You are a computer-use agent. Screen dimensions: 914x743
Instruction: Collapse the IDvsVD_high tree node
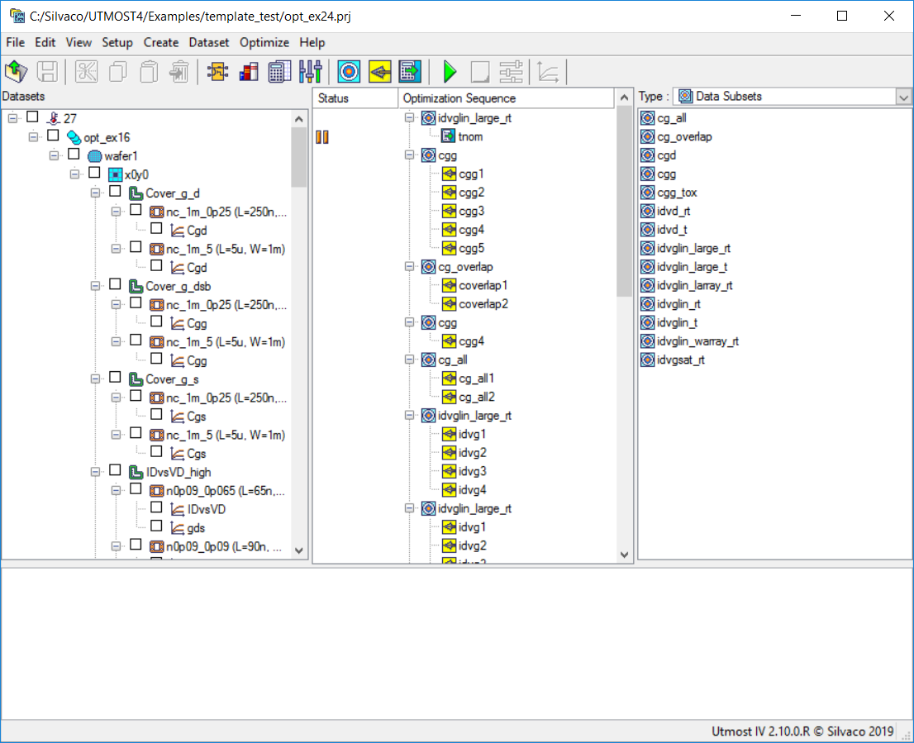pyautogui.click(x=95, y=472)
